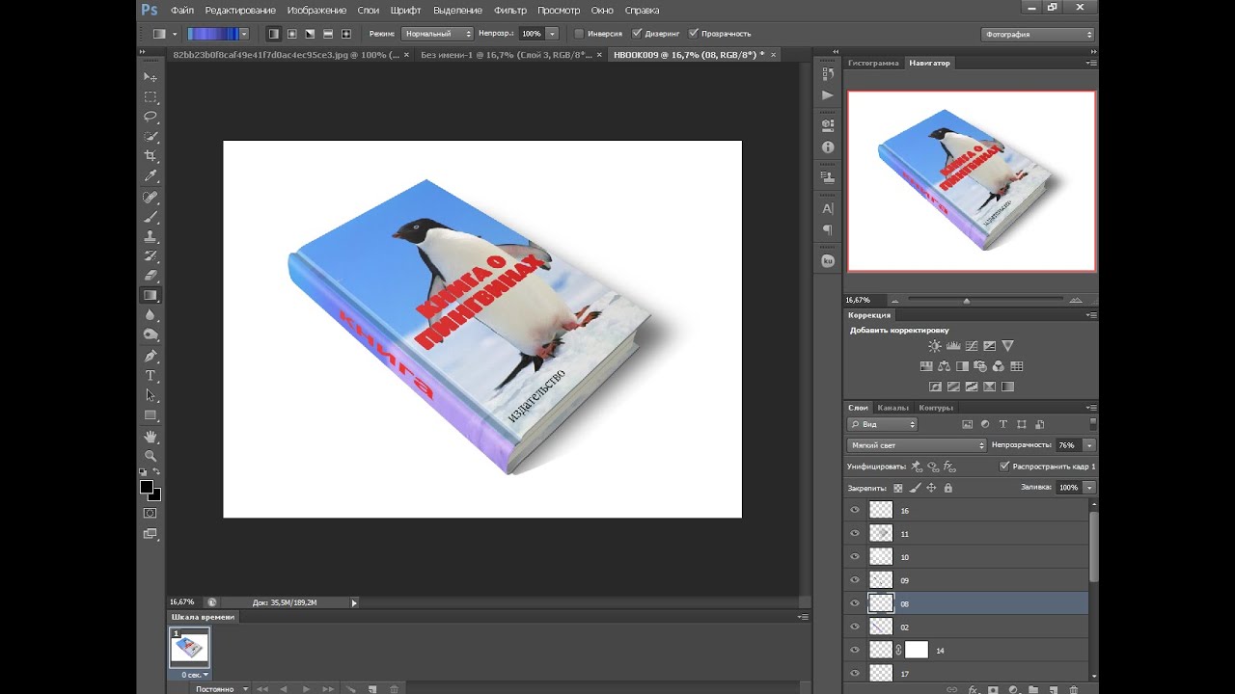The width and height of the screenshot is (1235, 694).
Task: Expand the Режим Нормальный dropdown
Action: (x=439, y=34)
